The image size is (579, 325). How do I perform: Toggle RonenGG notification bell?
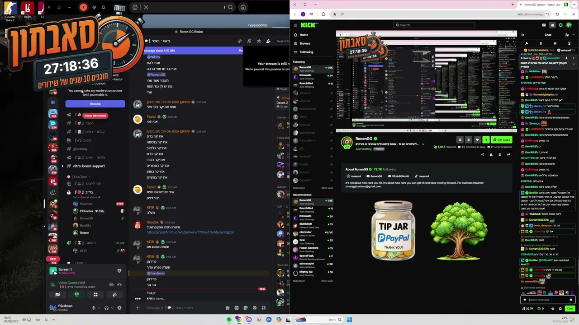tap(469, 140)
